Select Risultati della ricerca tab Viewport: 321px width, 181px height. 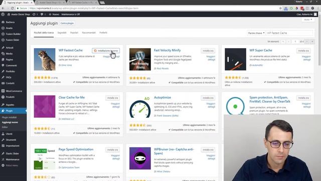coord(44,33)
